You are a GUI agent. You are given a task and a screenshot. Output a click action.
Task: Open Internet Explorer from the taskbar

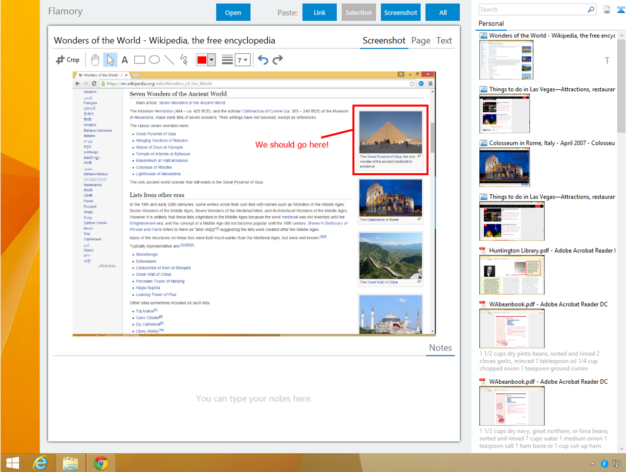40,463
